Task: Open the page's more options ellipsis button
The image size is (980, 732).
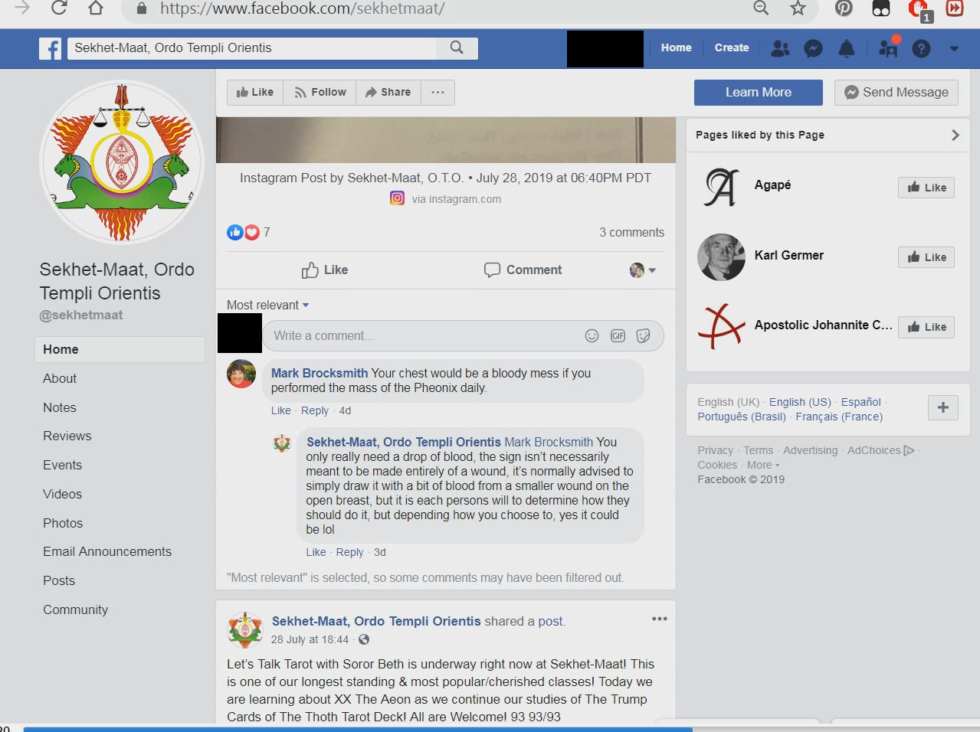Action: [x=438, y=92]
